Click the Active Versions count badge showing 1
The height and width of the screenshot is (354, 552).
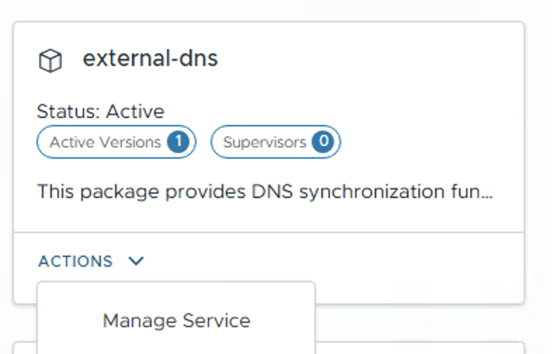click(178, 142)
